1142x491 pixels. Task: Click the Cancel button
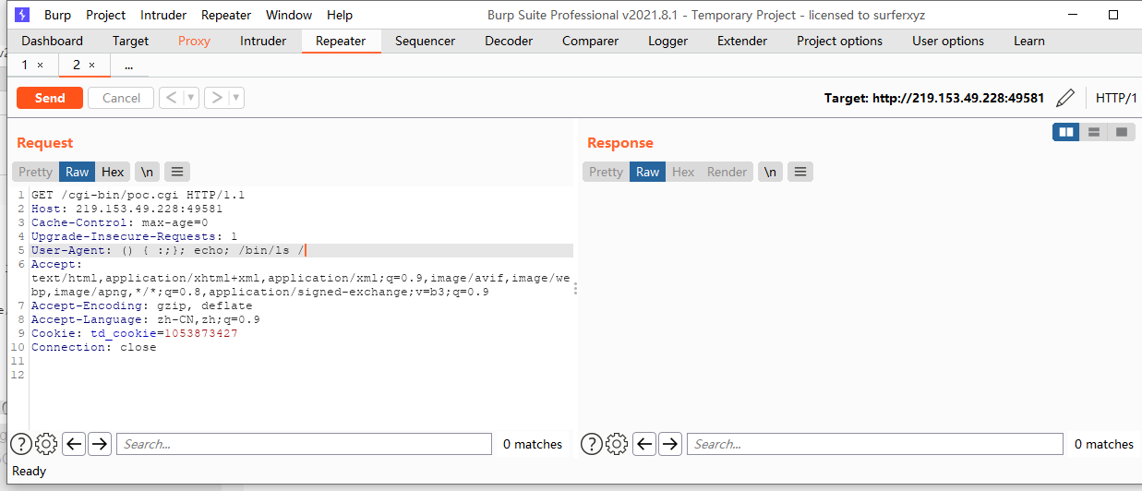(121, 98)
